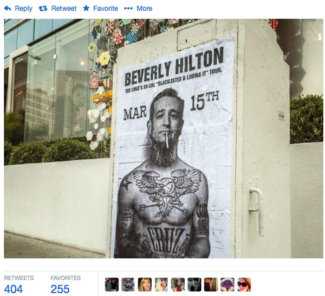The image size is (325, 296).
Task: Choose the Favorite text label
Action: click(105, 8)
